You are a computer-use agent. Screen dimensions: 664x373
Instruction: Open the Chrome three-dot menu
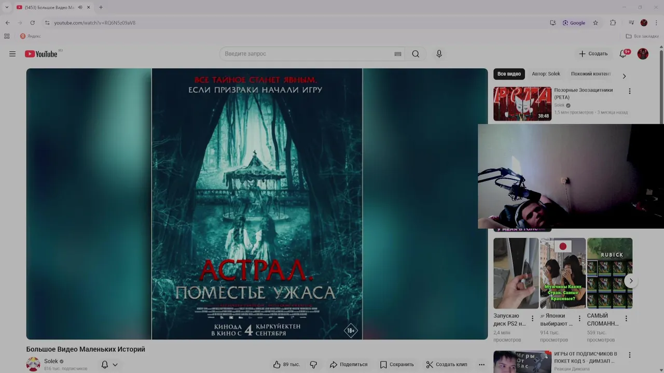pyautogui.click(x=656, y=23)
